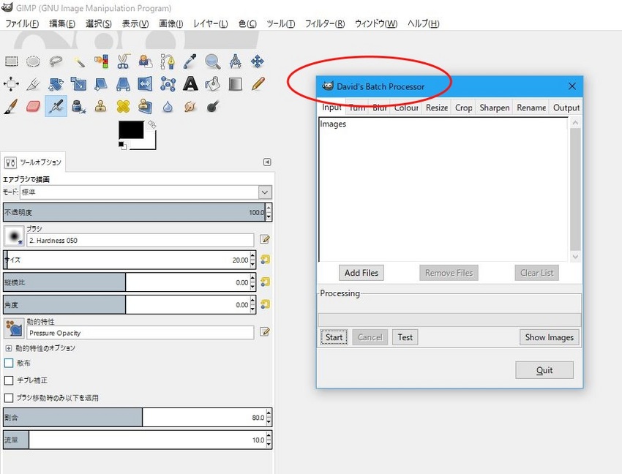
Task: Select the Color Picker eyedropper tool
Action: (x=190, y=61)
